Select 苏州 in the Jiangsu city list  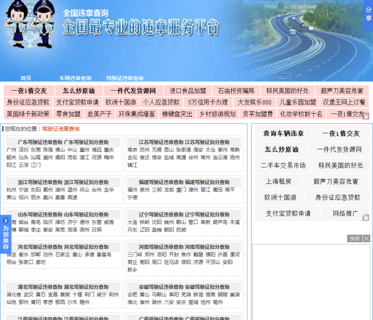(144, 150)
